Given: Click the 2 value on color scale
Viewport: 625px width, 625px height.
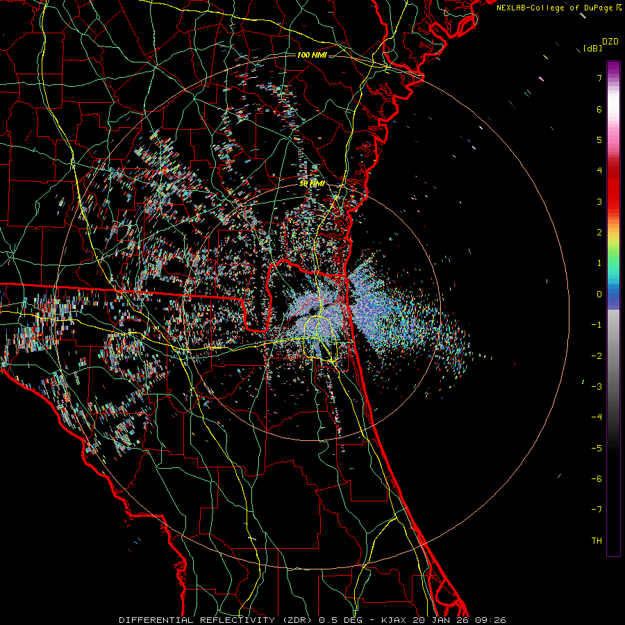Looking at the screenshot, I should pos(599,233).
